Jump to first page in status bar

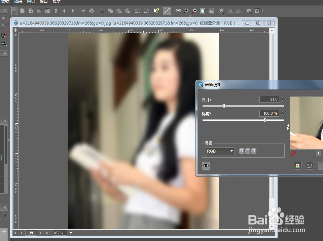(15, 233)
